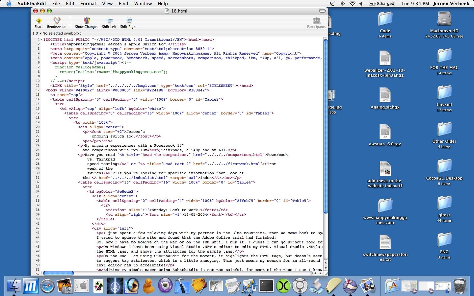
Task: Click the Shift Right toolbar icon
Action: click(x=128, y=23)
